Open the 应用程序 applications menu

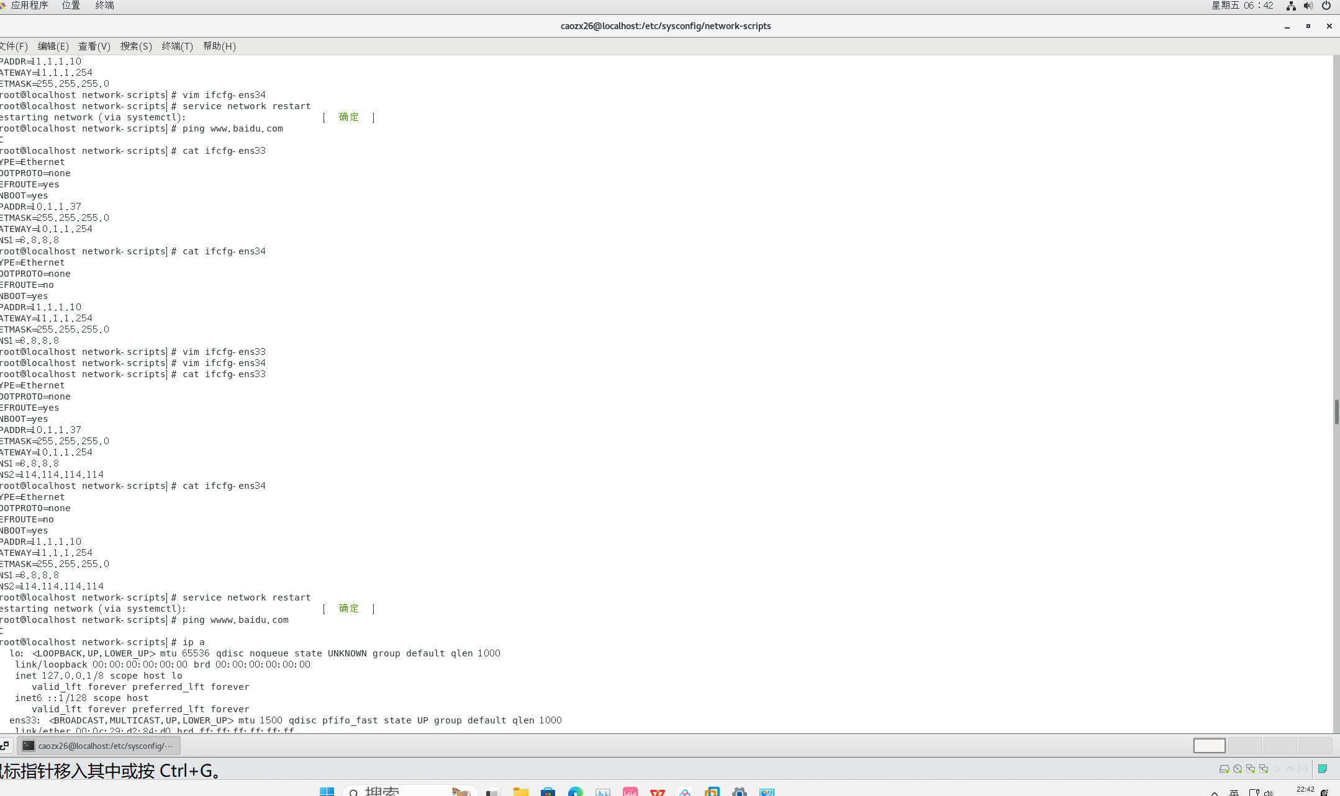(x=29, y=6)
